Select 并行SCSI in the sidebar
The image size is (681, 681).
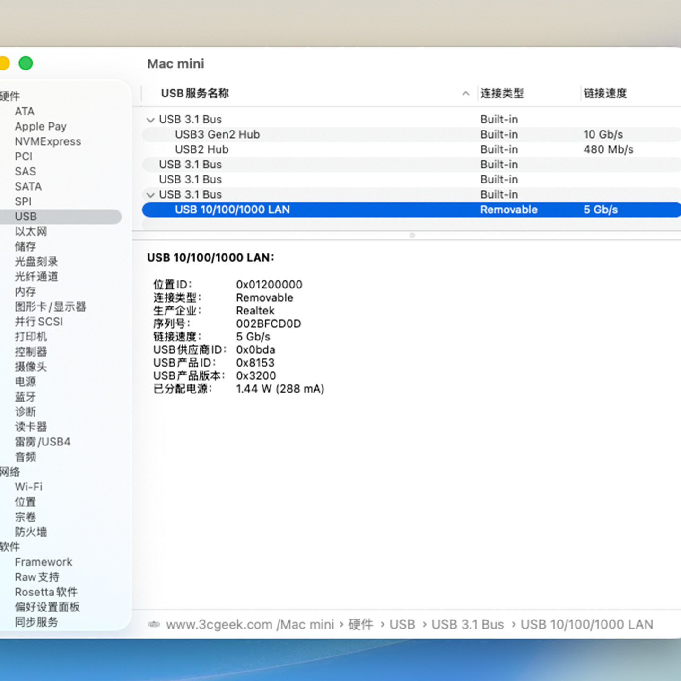39,322
